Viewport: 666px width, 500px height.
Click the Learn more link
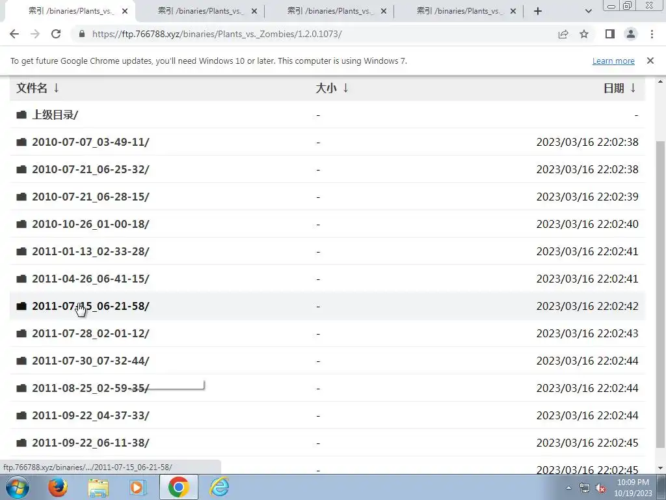coord(613,61)
